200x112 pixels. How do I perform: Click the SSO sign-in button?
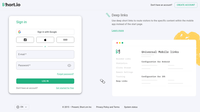65,40
